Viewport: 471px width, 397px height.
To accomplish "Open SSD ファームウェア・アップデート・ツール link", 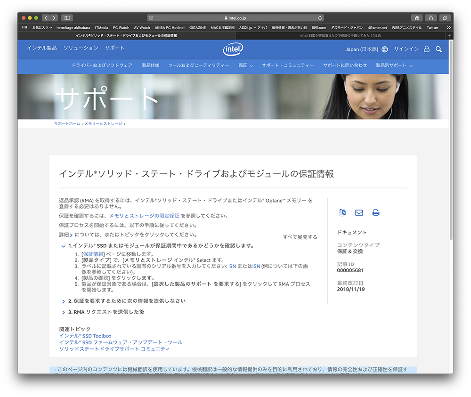I will point(121,343).
